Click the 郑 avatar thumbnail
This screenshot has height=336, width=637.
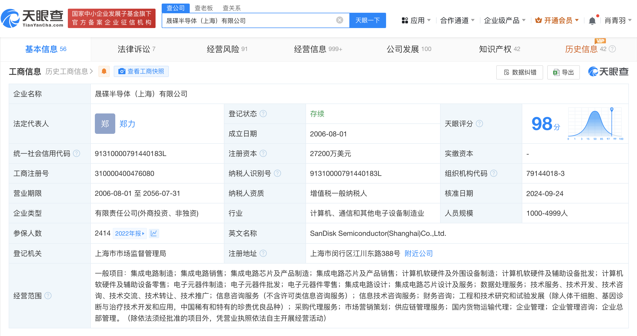coord(105,124)
